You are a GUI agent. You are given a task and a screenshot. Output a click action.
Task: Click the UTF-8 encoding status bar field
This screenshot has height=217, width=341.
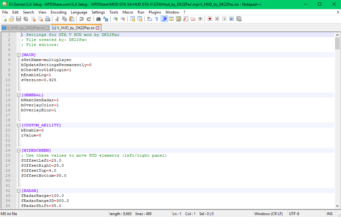(x=294, y=214)
